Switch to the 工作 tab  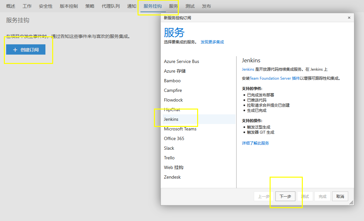point(27,6)
